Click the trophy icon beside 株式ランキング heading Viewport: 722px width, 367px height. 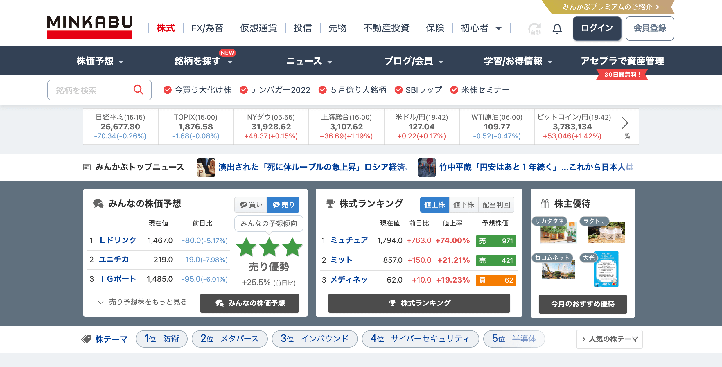click(330, 204)
